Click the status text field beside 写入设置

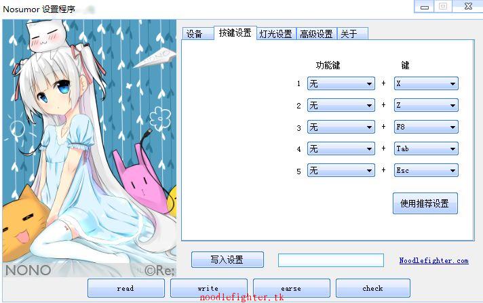331,260
